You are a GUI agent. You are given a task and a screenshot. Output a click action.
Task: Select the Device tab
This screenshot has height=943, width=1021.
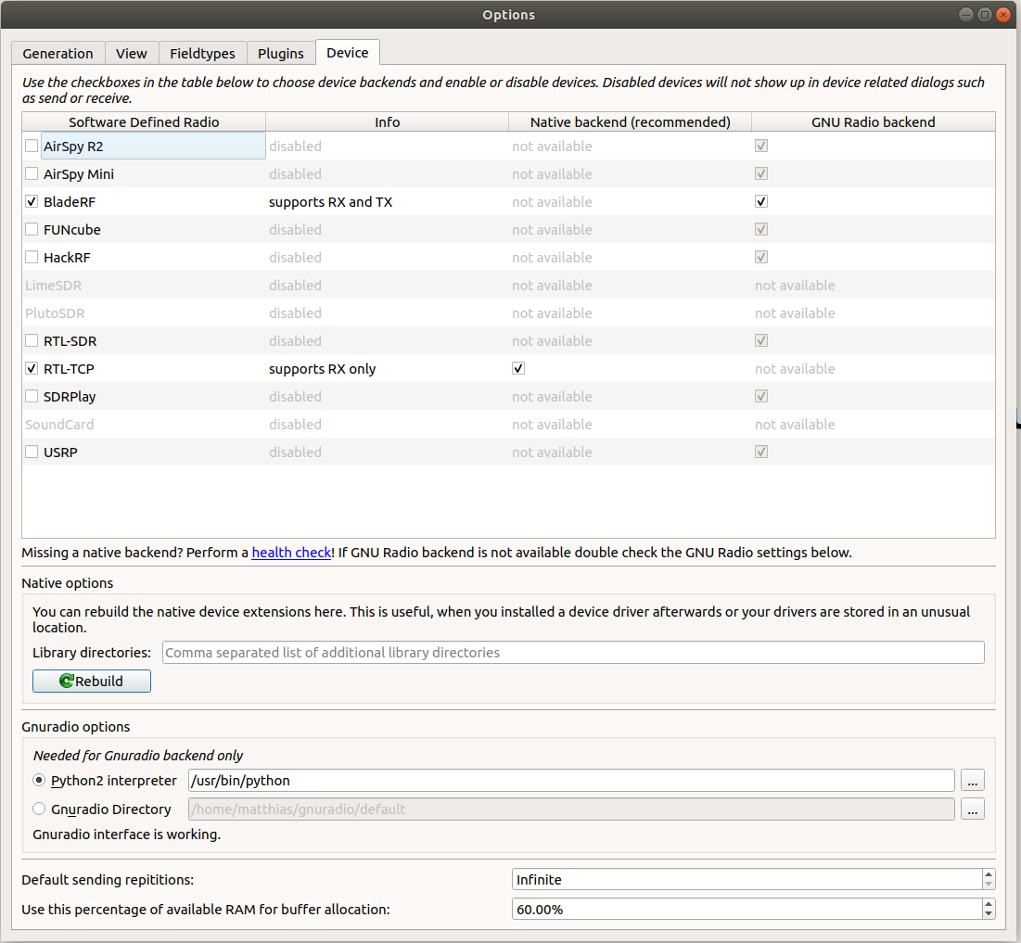point(348,53)
